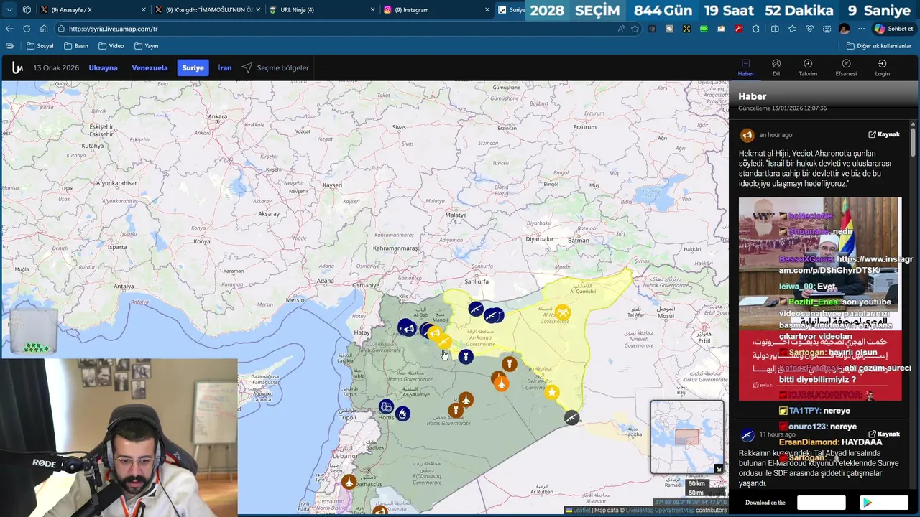This screenshot has height=517, width=920.
Task: Click the Google Play download badge
Action: coord(883,503)
